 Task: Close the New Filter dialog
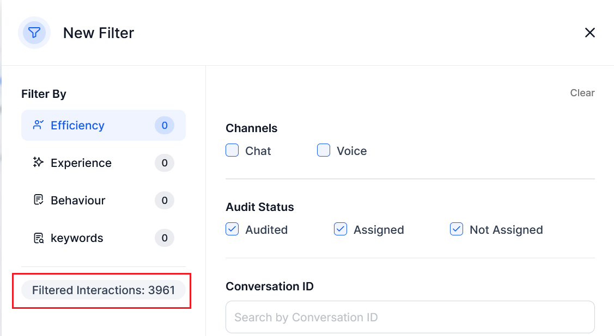coord(589,33)
